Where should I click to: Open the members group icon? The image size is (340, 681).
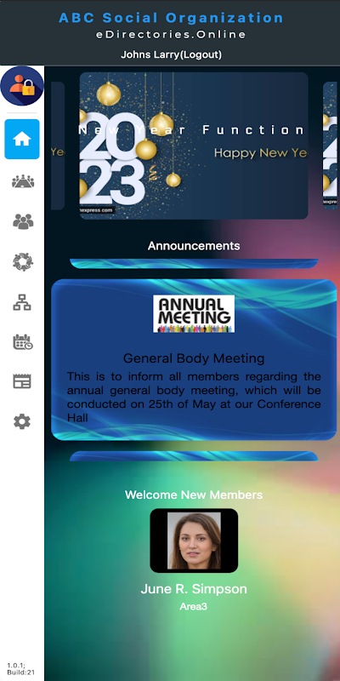pos(22,221)
